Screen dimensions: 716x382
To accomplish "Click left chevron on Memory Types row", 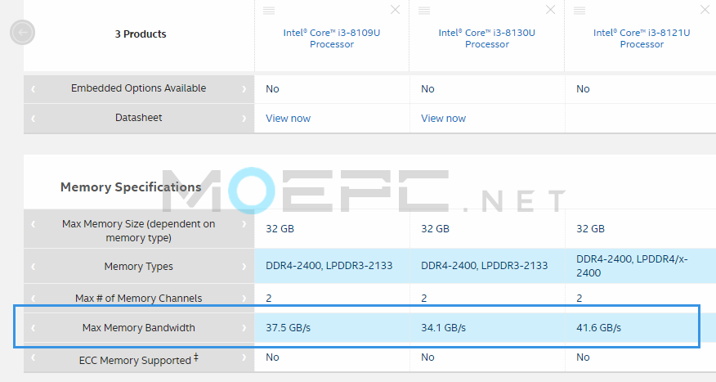I will 34,267.
